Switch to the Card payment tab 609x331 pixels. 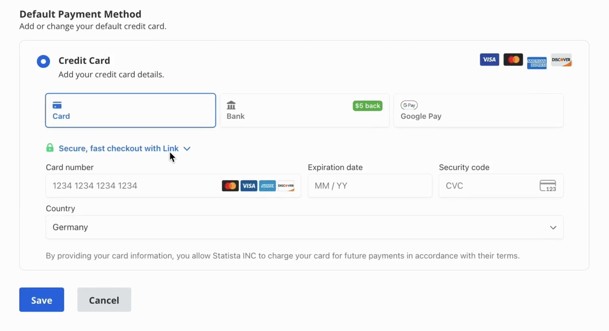(x=130, y=110)
